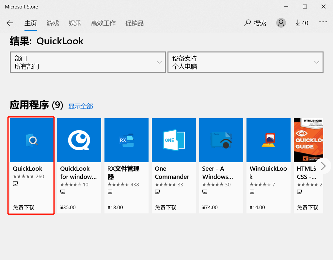This screenshot has width=333, height=260.
Task: Click the ¥18.00 price
Action: tap(115, 207)
